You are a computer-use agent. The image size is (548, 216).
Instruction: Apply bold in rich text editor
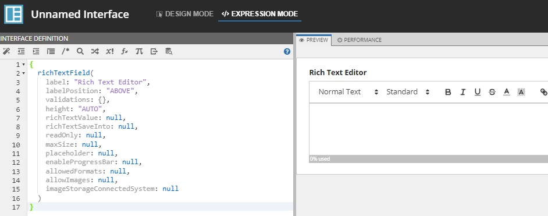click(448, 92)
